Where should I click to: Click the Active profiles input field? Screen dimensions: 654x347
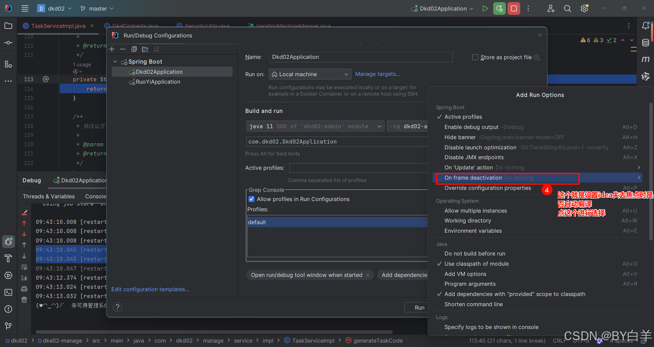point(358,168)
